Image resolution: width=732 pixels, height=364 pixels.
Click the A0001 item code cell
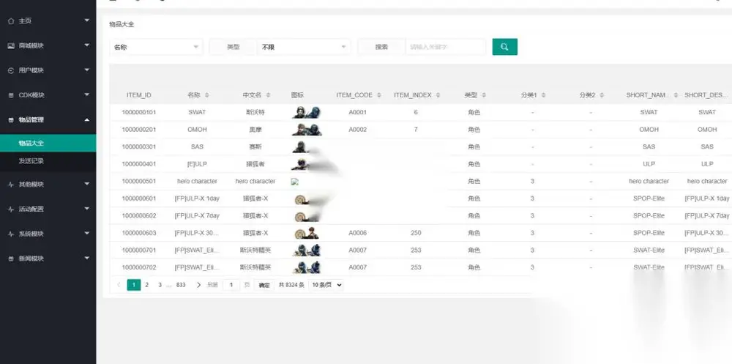point(358,113)
